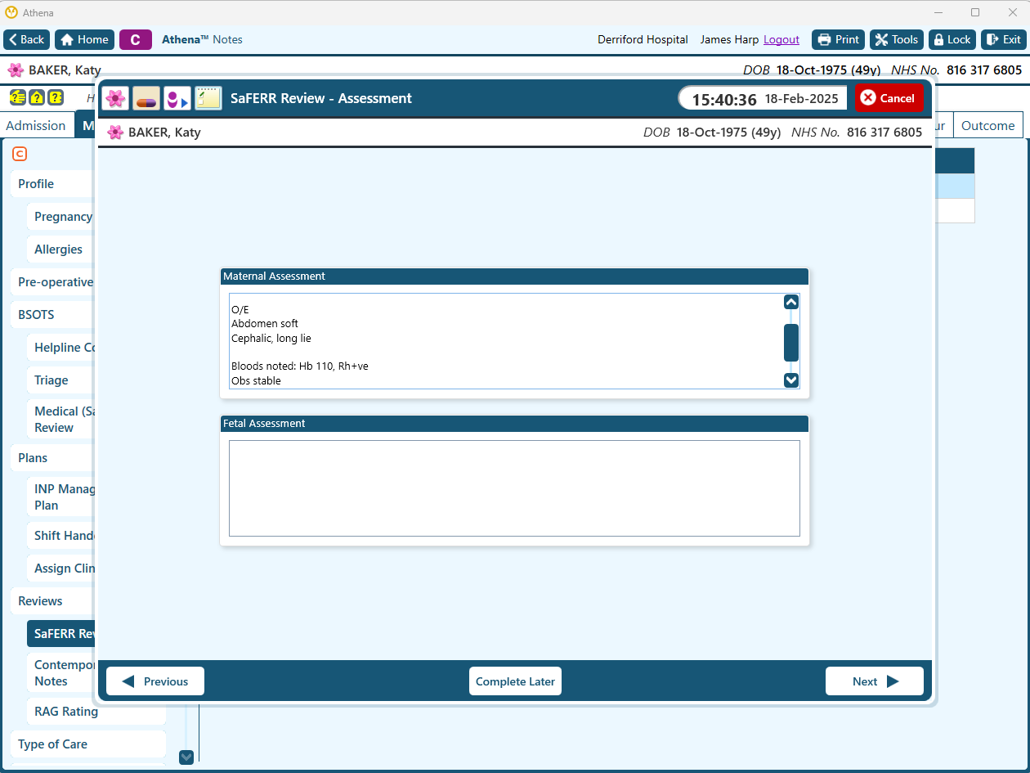Click the flower icon beside patient name in dialog
Viewport: 1030px width, 773px height.
(x=115, y=133)
